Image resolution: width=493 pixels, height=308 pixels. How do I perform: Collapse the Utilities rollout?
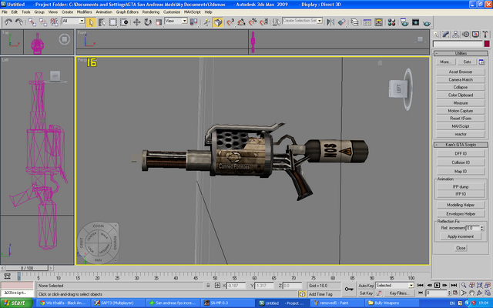point(461,53)
